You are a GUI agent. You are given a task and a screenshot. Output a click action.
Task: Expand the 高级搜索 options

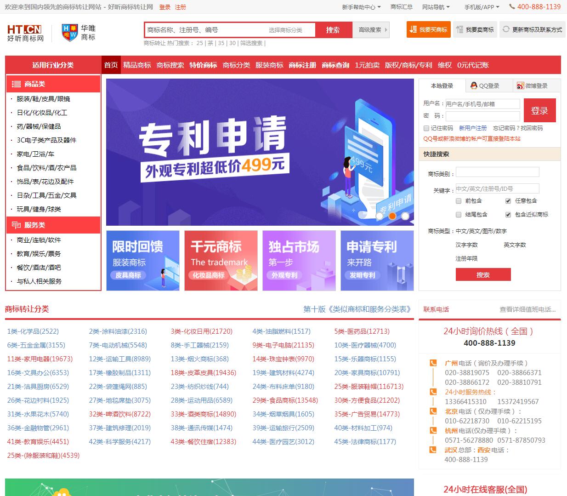(x=371, y=30)
